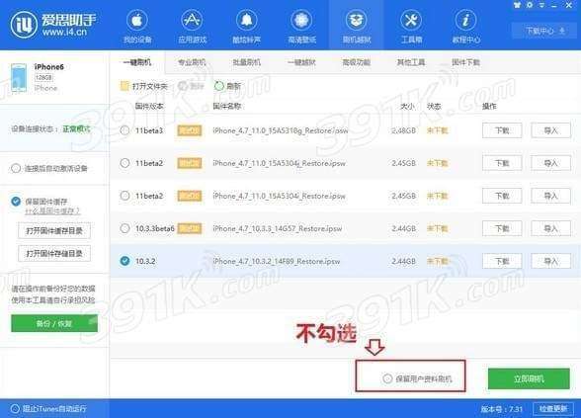Uncheck the keep firmware cache checkbox
This screenshot has width=581, height=418.
(x=16, y=202)
